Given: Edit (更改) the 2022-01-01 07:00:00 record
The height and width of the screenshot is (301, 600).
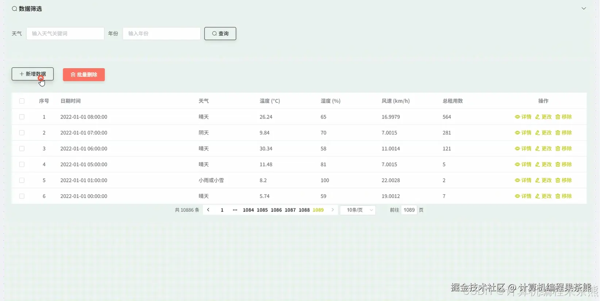Looking at the screenshot, I should 543,133.
